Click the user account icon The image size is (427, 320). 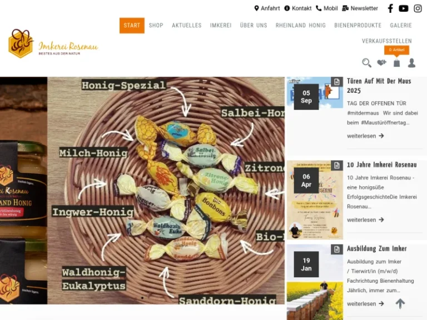point(411,63)
